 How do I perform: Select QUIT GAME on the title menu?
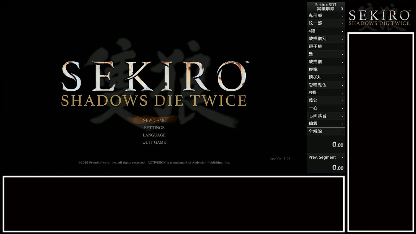154,142
